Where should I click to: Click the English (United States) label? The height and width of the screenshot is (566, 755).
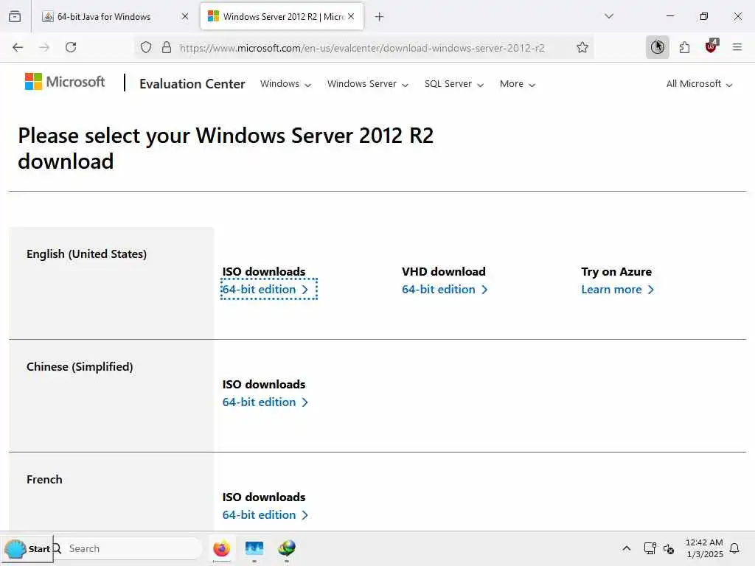tap(87, 254)
